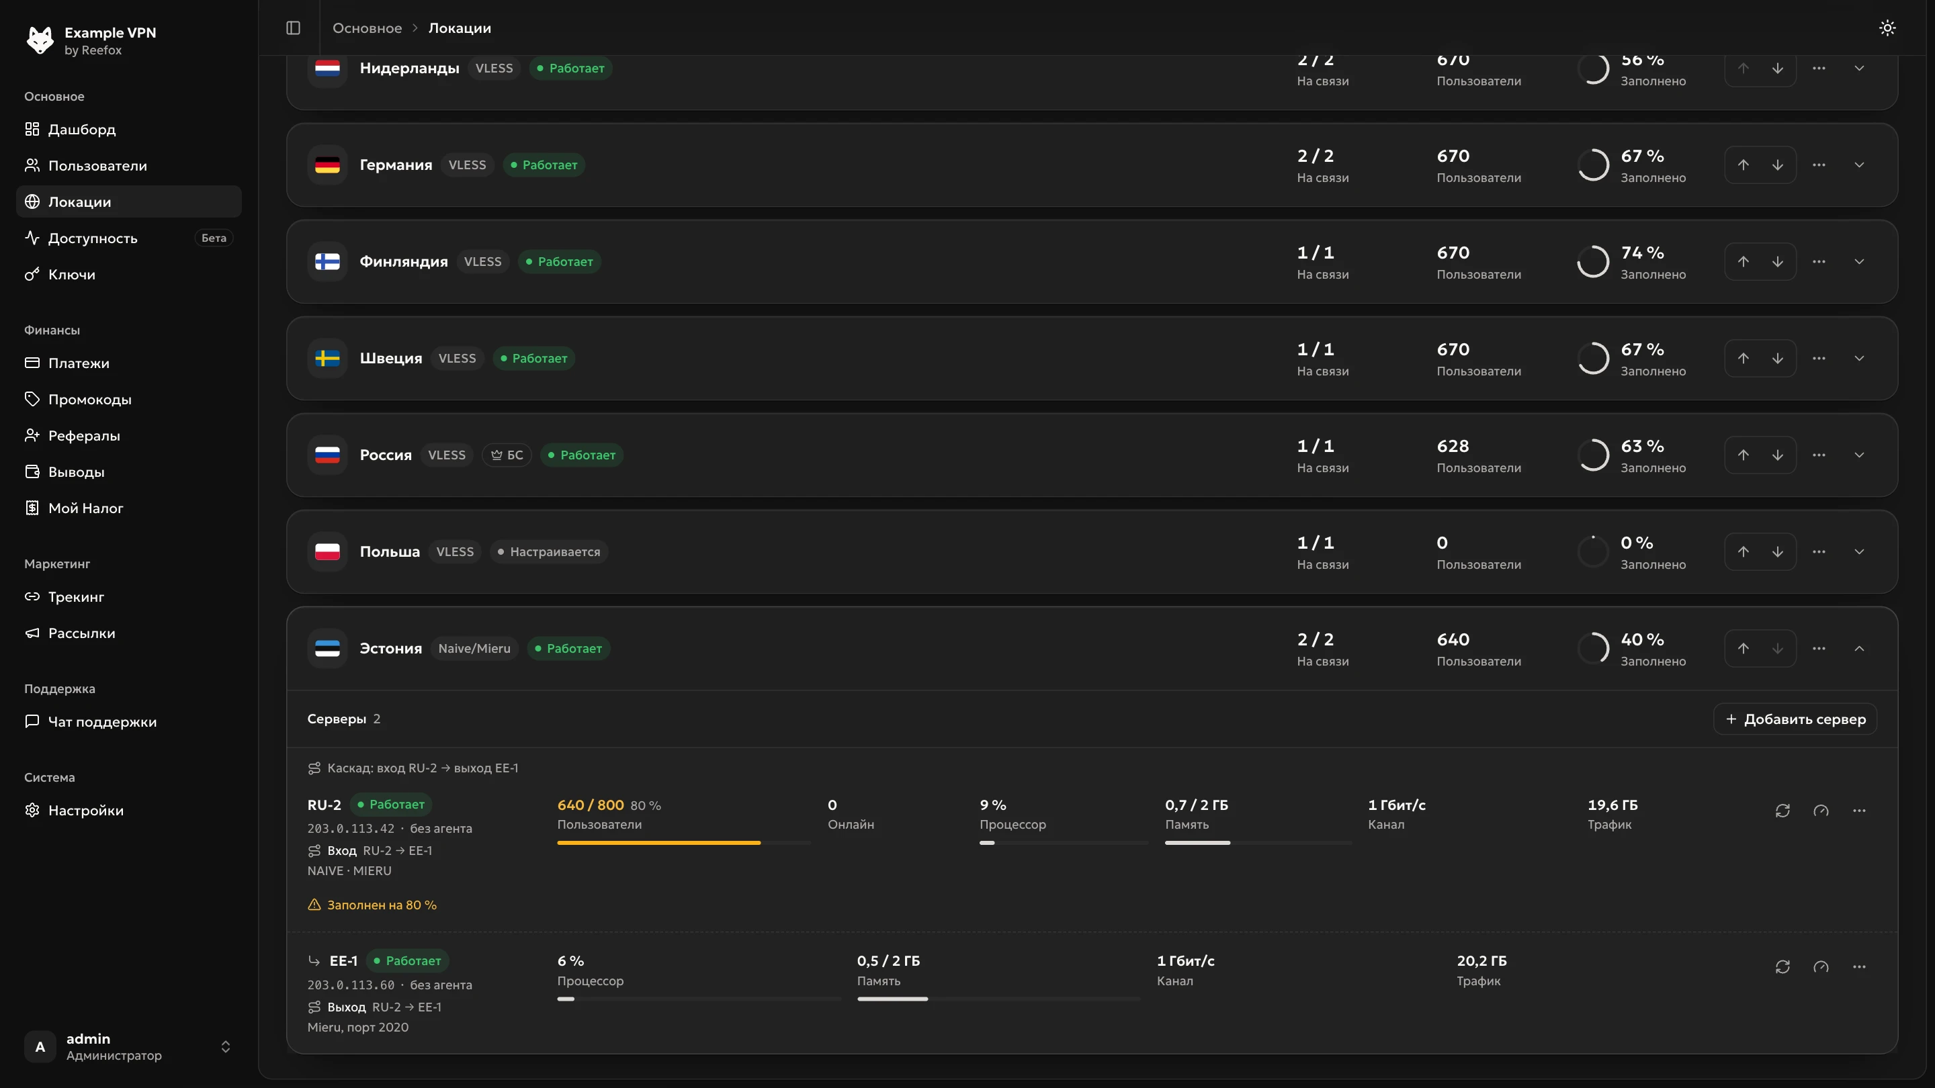Refresh the RU-2 server stats

pos(1782,810)
